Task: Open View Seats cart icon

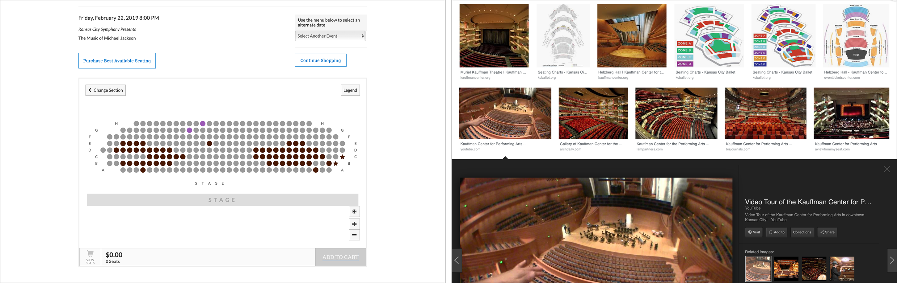Action: (x=90, y=257)
